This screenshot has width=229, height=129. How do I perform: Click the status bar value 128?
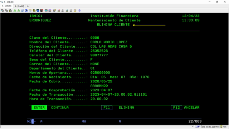point(224,126)
